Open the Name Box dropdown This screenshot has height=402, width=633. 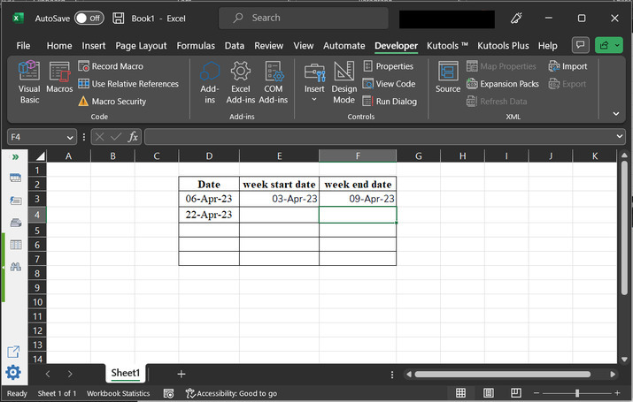click(x=70, y=137)
